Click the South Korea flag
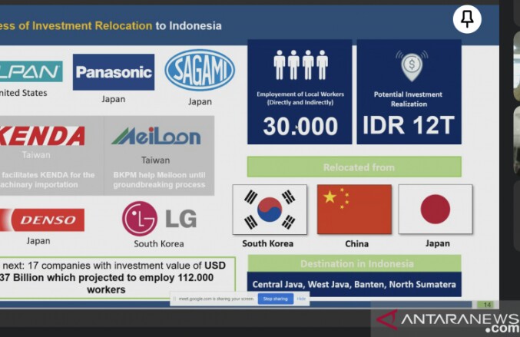 270,210
